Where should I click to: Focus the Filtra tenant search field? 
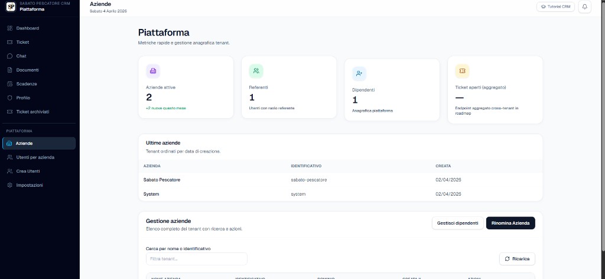[196, 259]
